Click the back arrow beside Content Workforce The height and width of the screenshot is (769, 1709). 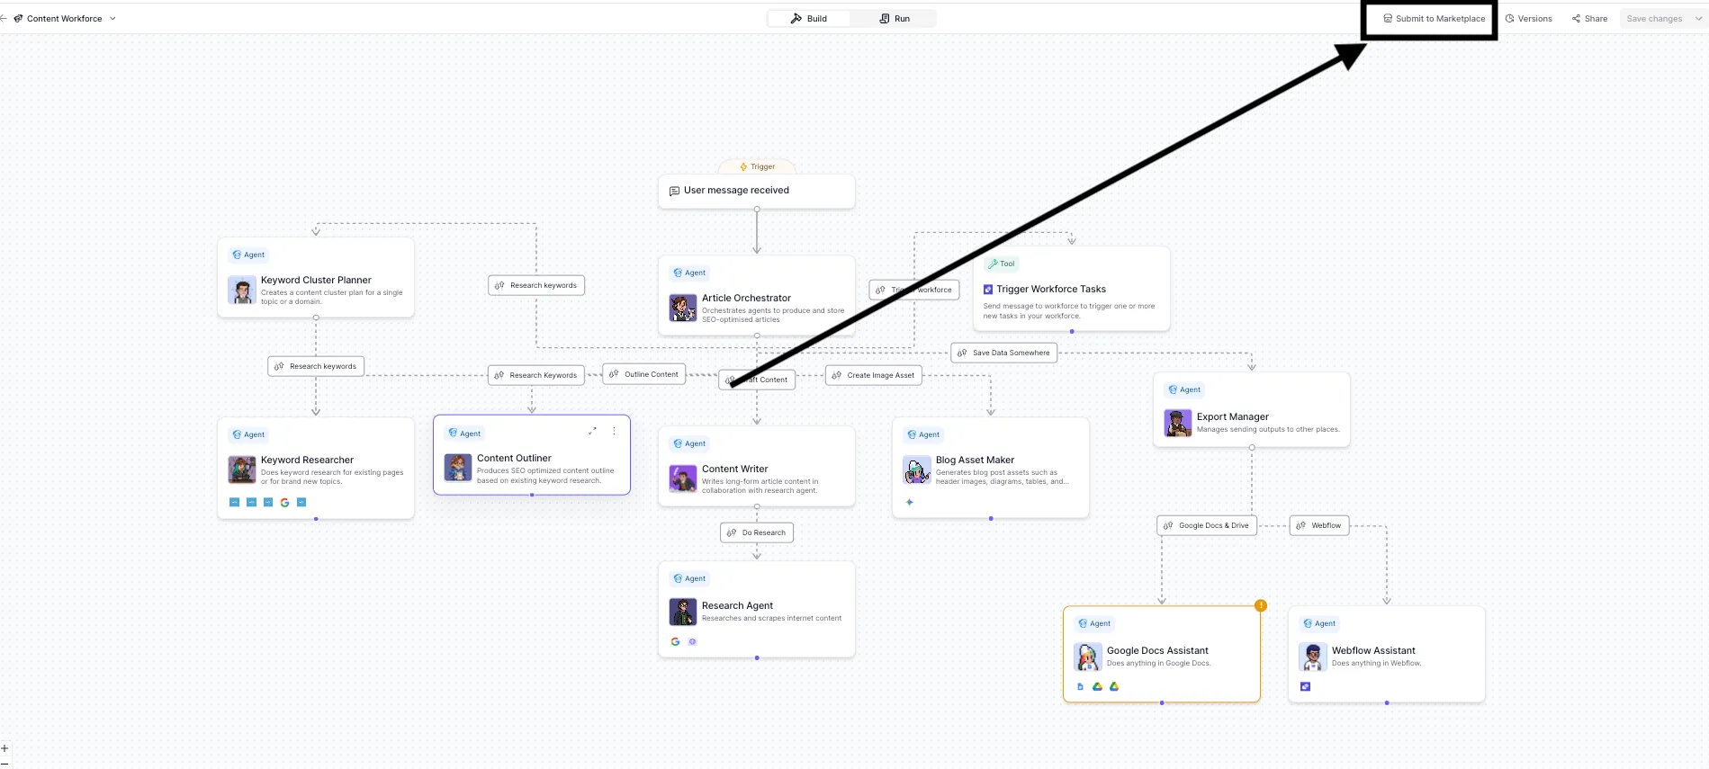coord(4,18)
